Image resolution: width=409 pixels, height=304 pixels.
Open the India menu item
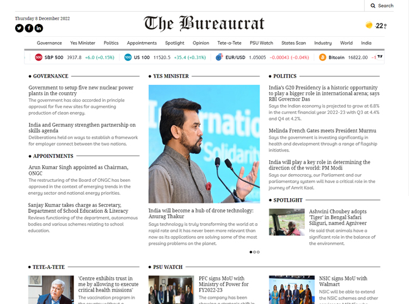click(x=366, y=43)
